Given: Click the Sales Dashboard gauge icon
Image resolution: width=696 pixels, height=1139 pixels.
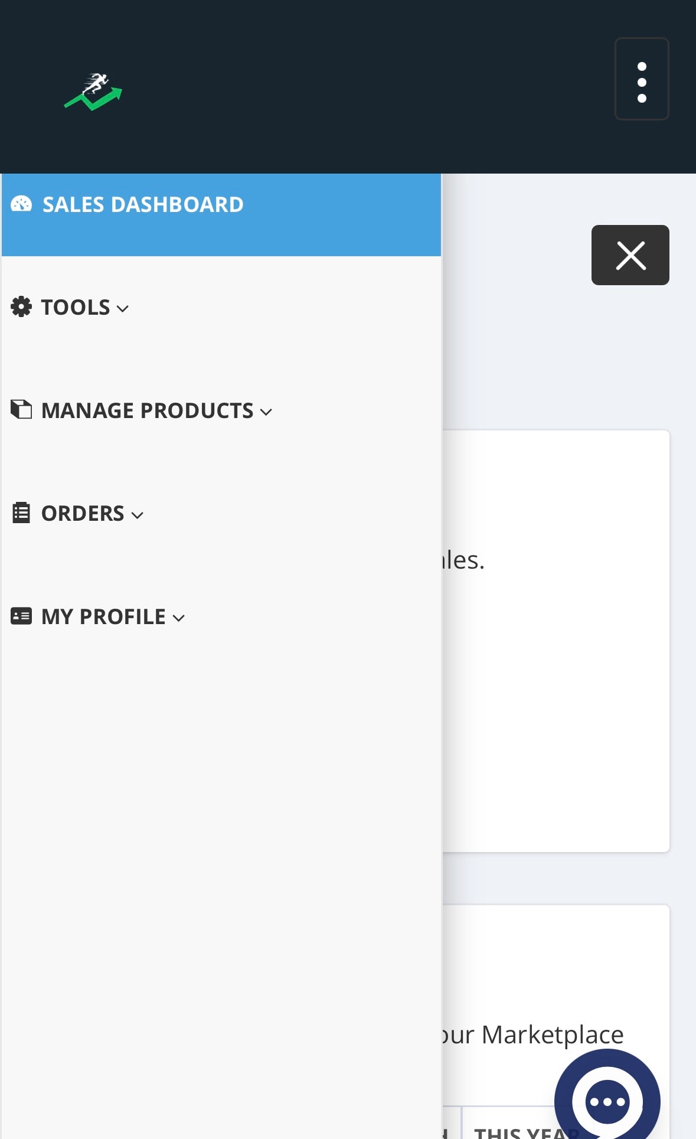Looking at the screenshot, I should click(x=21, y=204).
